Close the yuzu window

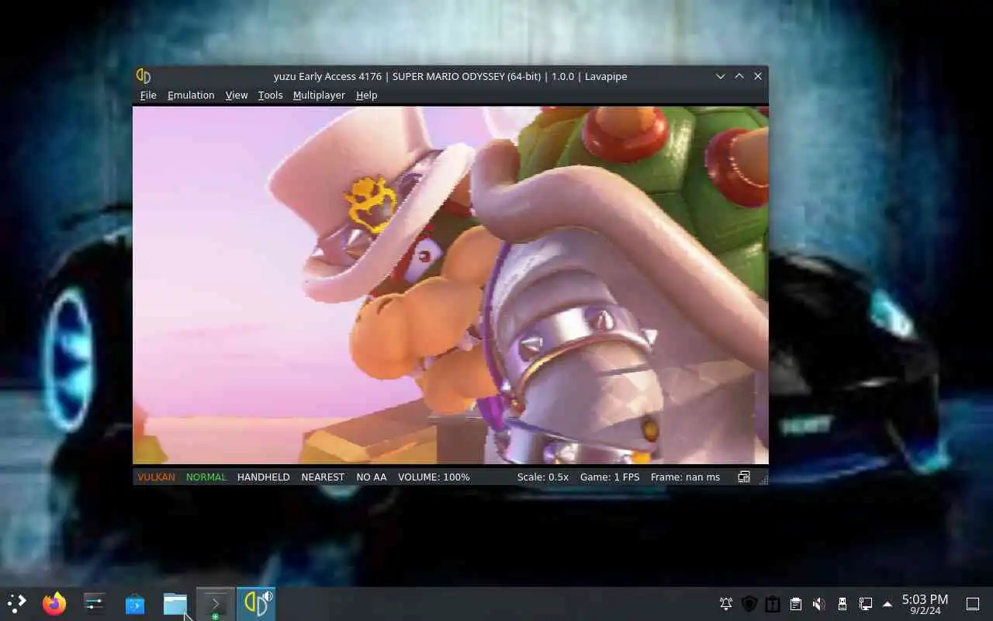click(758, 76)
